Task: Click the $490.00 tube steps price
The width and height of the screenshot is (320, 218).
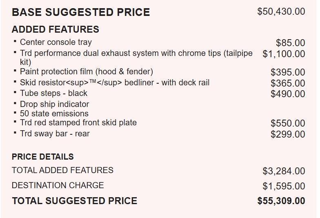Action: pos(288,94)
